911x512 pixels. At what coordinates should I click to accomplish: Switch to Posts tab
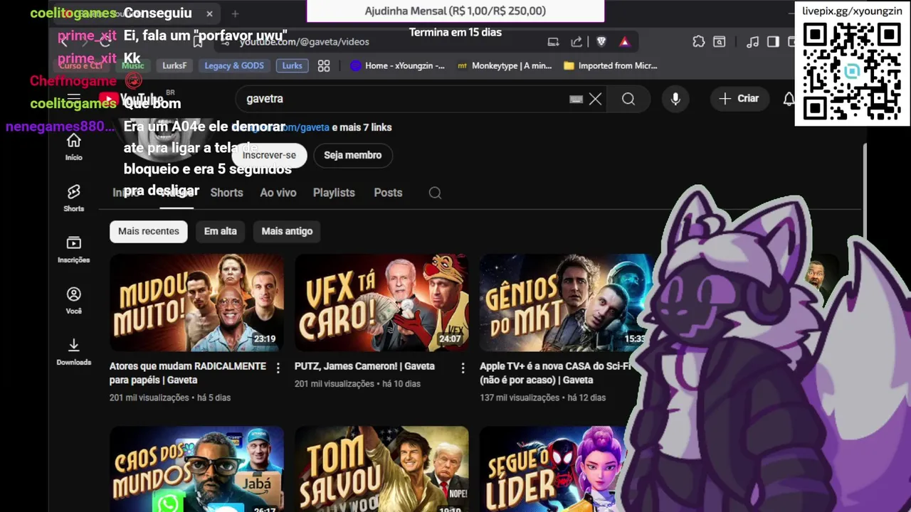[x=388, y=193]
